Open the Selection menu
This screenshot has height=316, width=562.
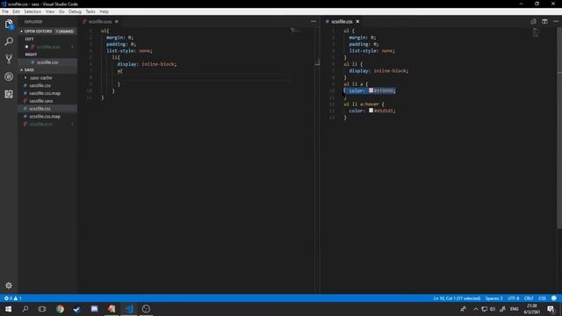(32, 11)
